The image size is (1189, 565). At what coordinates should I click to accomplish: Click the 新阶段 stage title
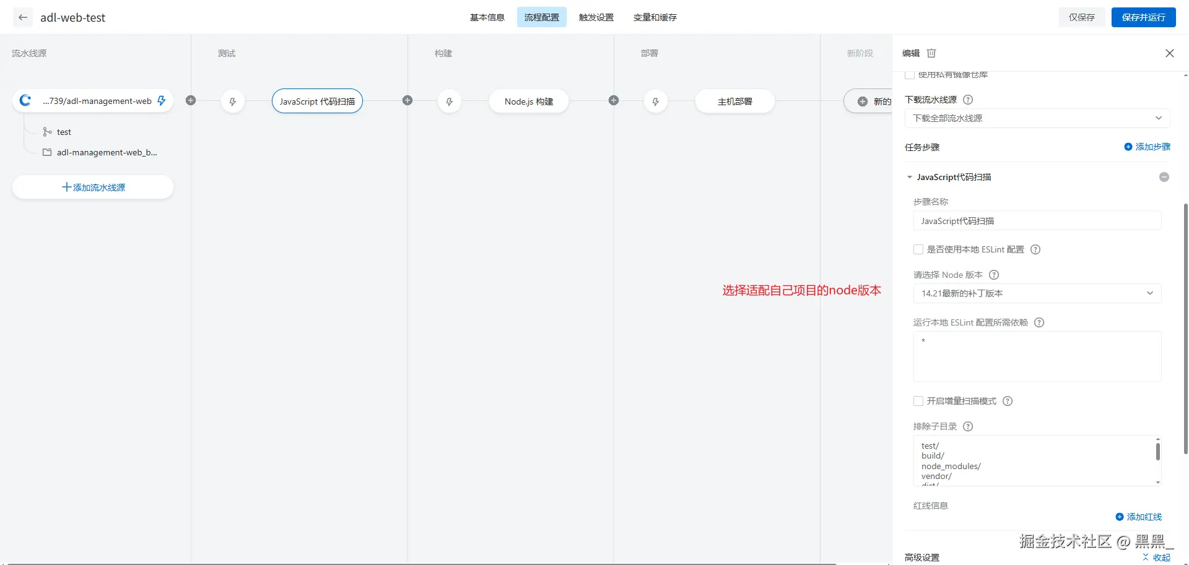pos(860,53)
